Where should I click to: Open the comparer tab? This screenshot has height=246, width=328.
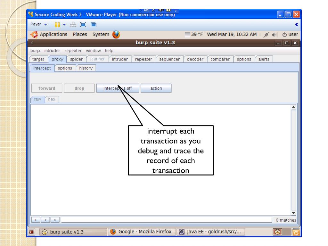220,59
